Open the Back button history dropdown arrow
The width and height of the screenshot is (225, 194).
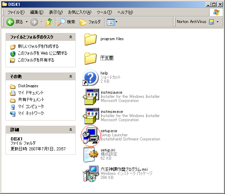point(26,22)
